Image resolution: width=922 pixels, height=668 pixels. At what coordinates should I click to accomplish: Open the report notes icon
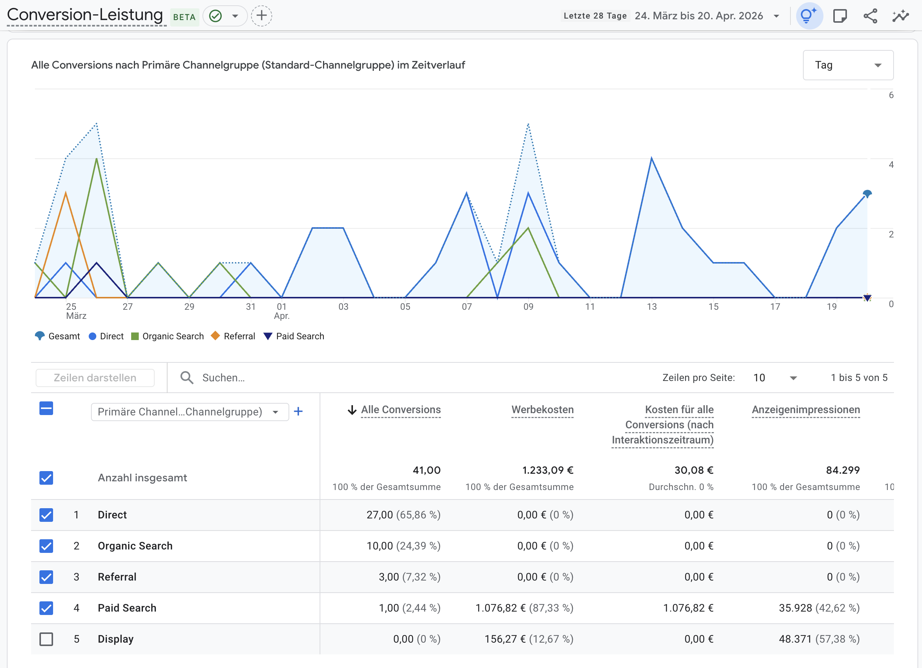[840, 16]
